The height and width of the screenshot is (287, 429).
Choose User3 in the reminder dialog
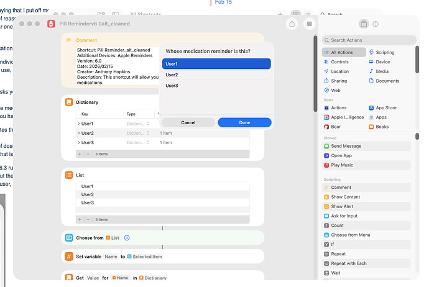[x=216, y=85]
